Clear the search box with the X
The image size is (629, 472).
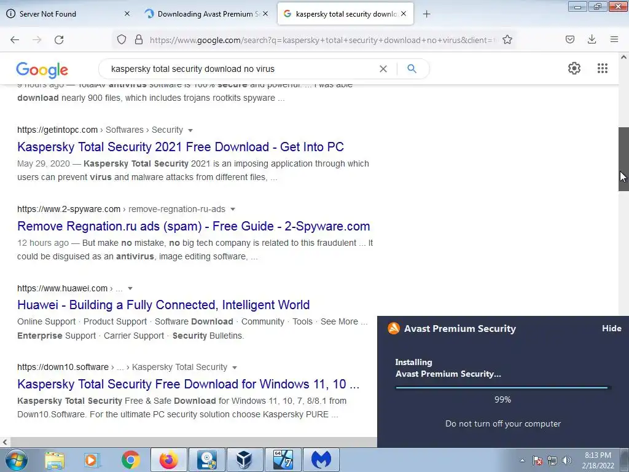[x=383, y=69]
